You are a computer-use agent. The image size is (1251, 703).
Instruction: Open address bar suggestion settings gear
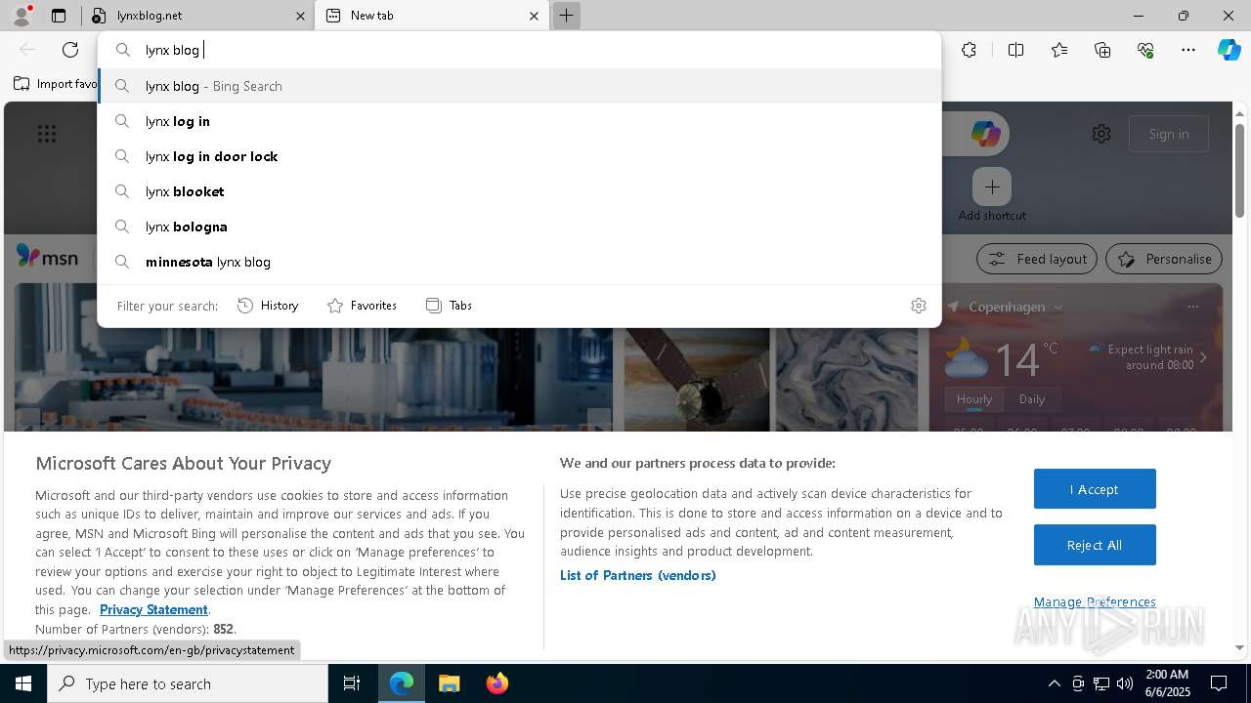919,306
